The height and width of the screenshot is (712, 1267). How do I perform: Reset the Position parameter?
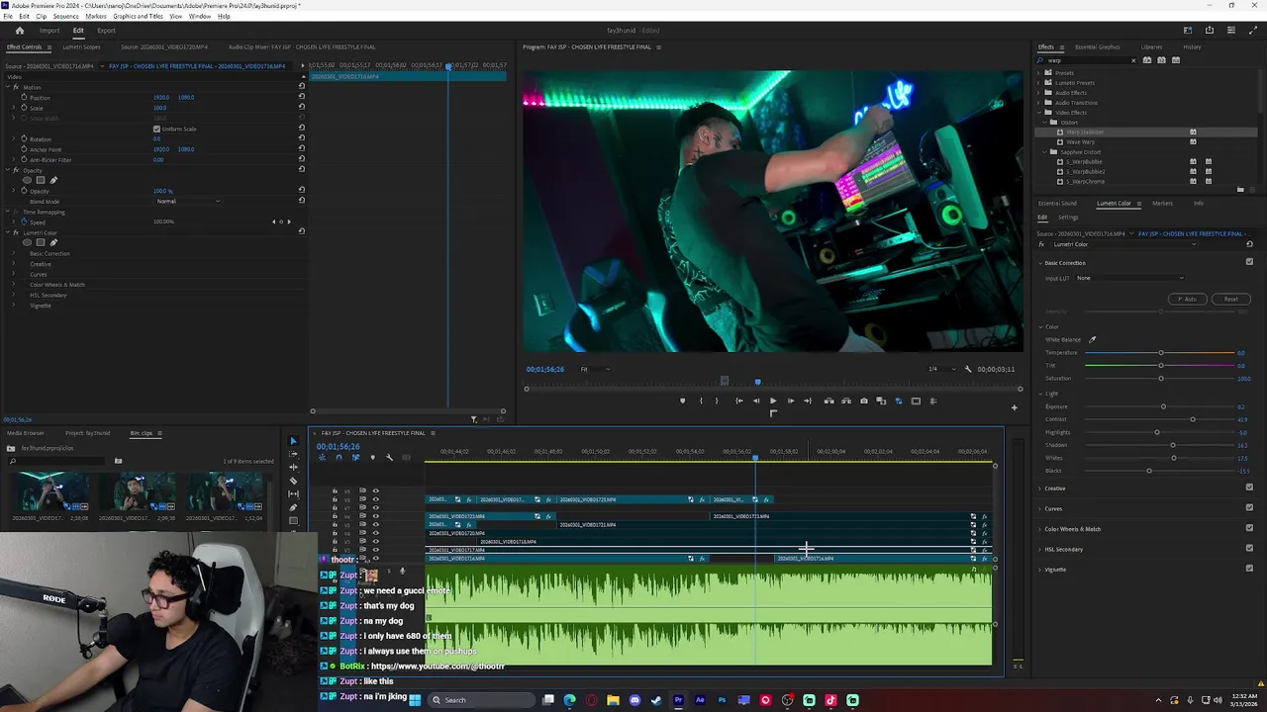[x=302, y=97]
